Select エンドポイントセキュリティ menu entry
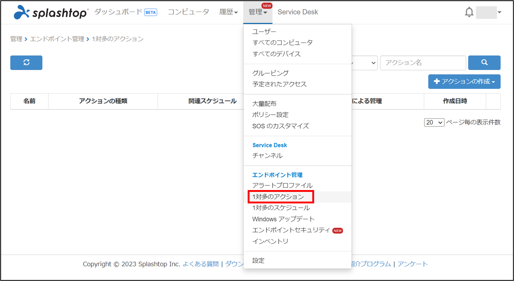This screenshot has width=514, height=281. [291, 230]
